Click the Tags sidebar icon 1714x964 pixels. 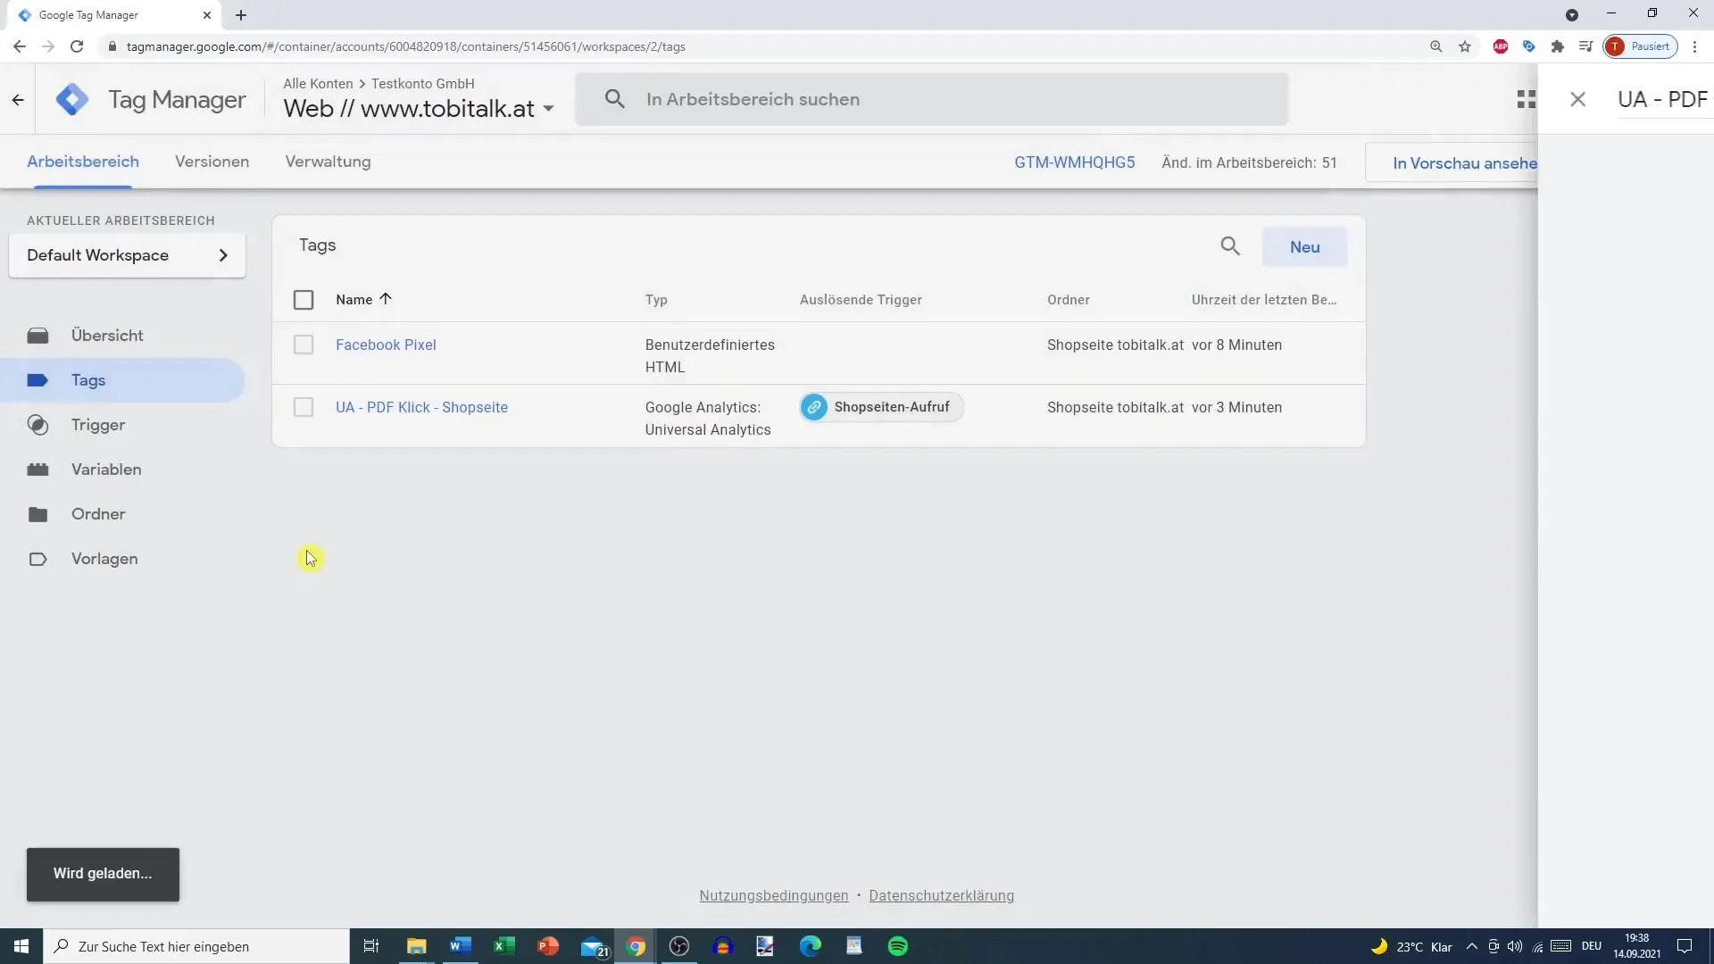coord(37,379)
